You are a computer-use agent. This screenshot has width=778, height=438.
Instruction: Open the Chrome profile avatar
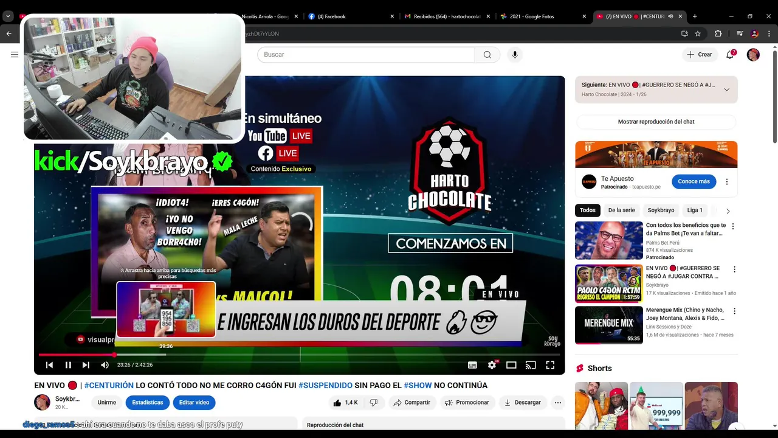pyautogui.click(x=754, y=34)
